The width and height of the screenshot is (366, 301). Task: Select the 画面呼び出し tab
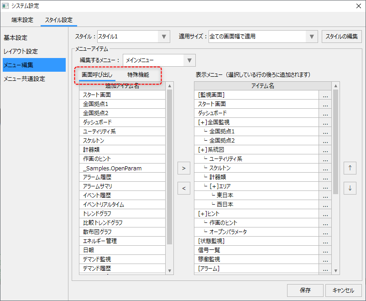point(97,74)
